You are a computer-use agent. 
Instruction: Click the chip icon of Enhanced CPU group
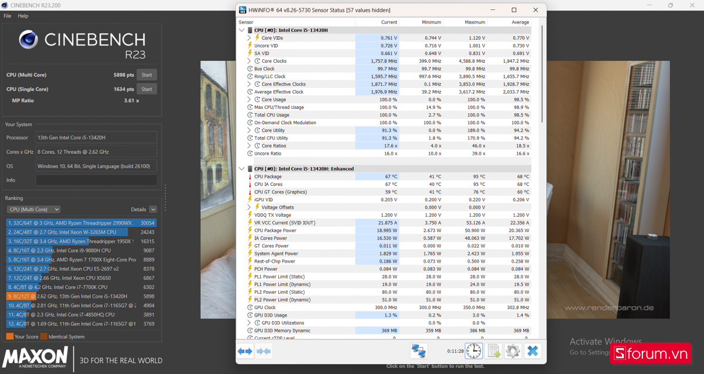tap(250, 169)
